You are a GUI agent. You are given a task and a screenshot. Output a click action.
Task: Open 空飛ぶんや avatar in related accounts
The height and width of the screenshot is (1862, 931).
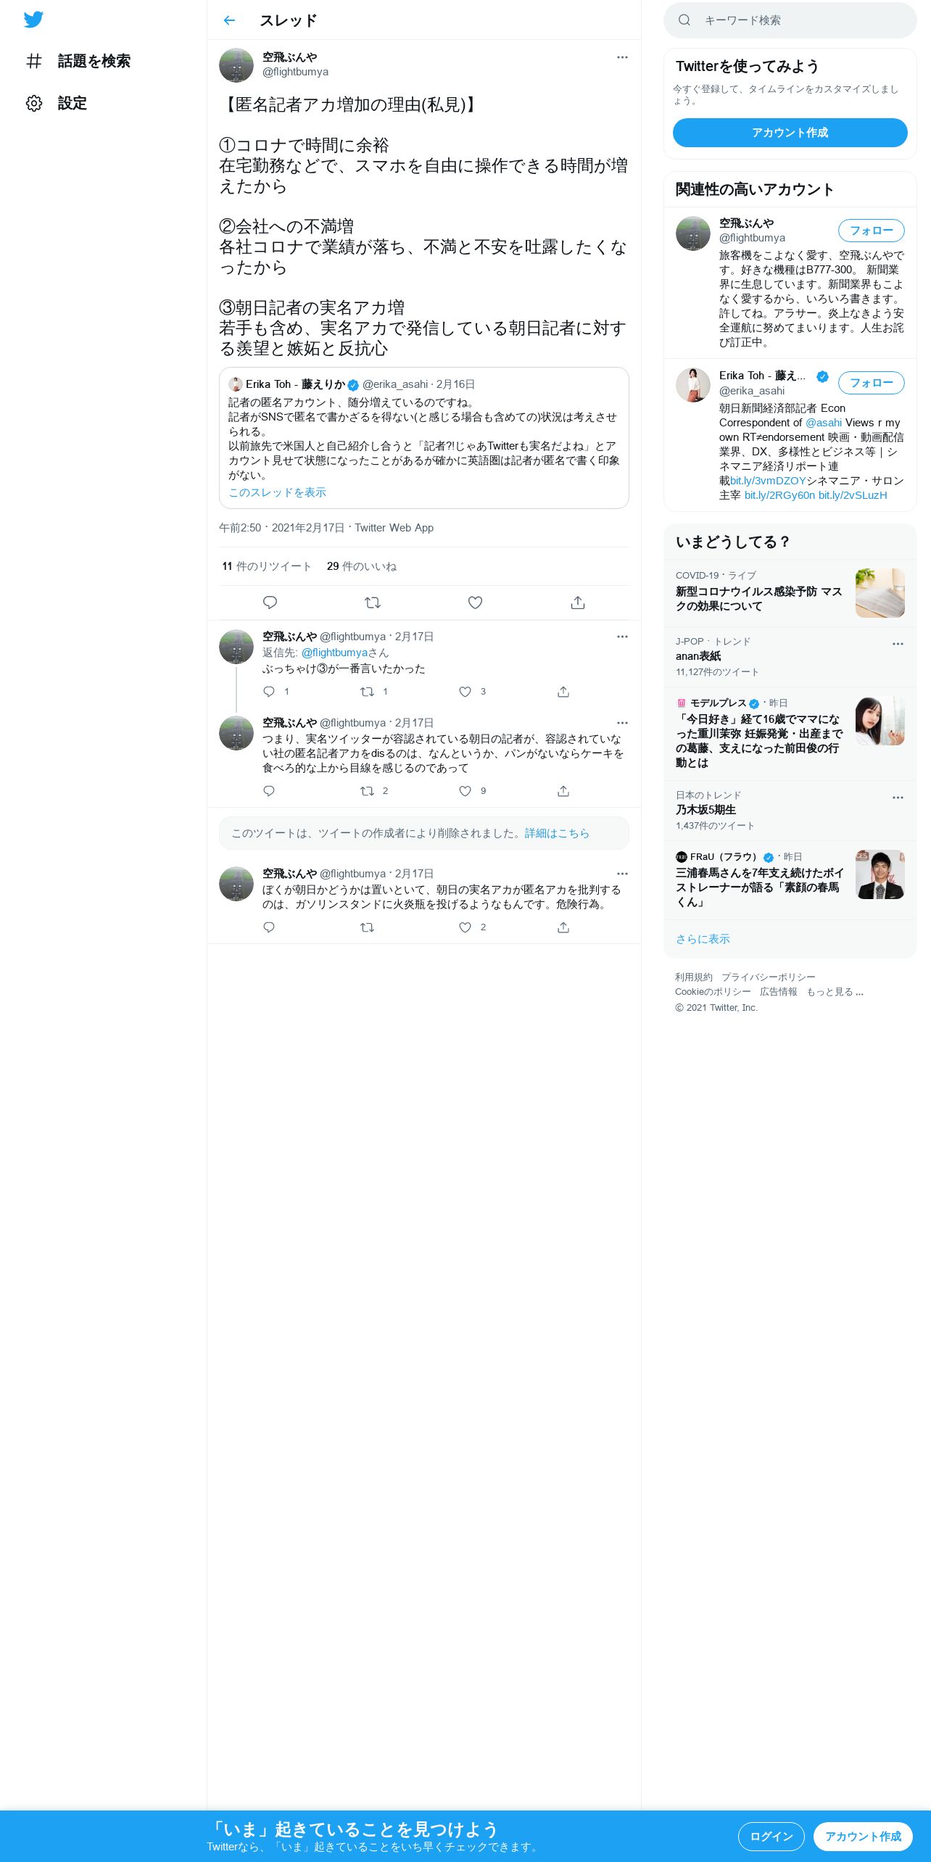point(693,233)
